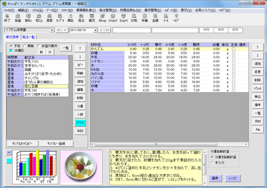This screenshot has width=267, height=188.
Task: Check the 主食 box in the バナナ row
Action: pyautogui.click(x=234, y=82)
